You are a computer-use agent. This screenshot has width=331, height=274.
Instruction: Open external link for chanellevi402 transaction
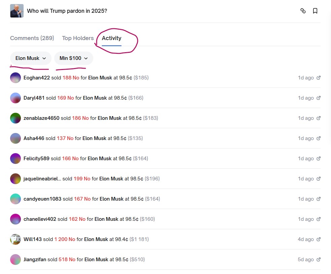pos(319,219)
